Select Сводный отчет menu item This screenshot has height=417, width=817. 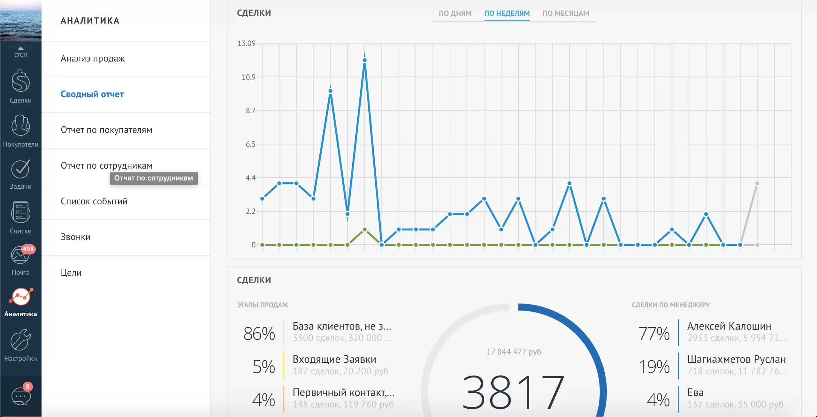tap(92, 94)
